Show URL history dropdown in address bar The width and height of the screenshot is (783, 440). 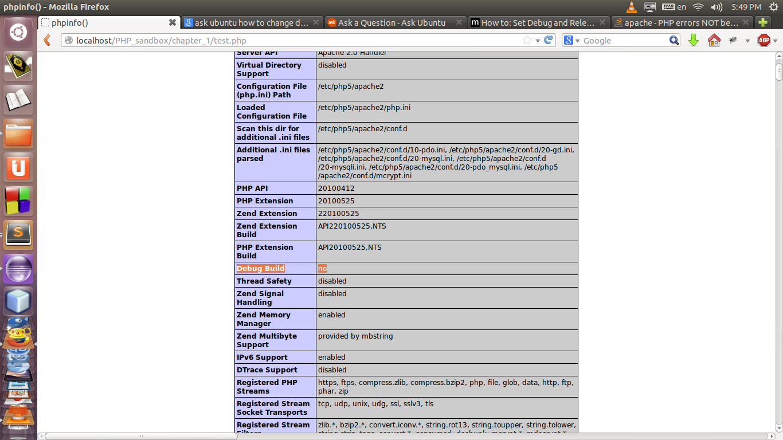click(x=538, y=41)
